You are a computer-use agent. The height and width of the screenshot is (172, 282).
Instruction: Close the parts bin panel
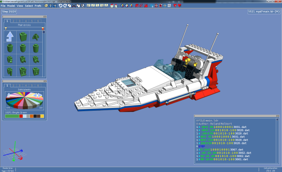tap(45, 17)
